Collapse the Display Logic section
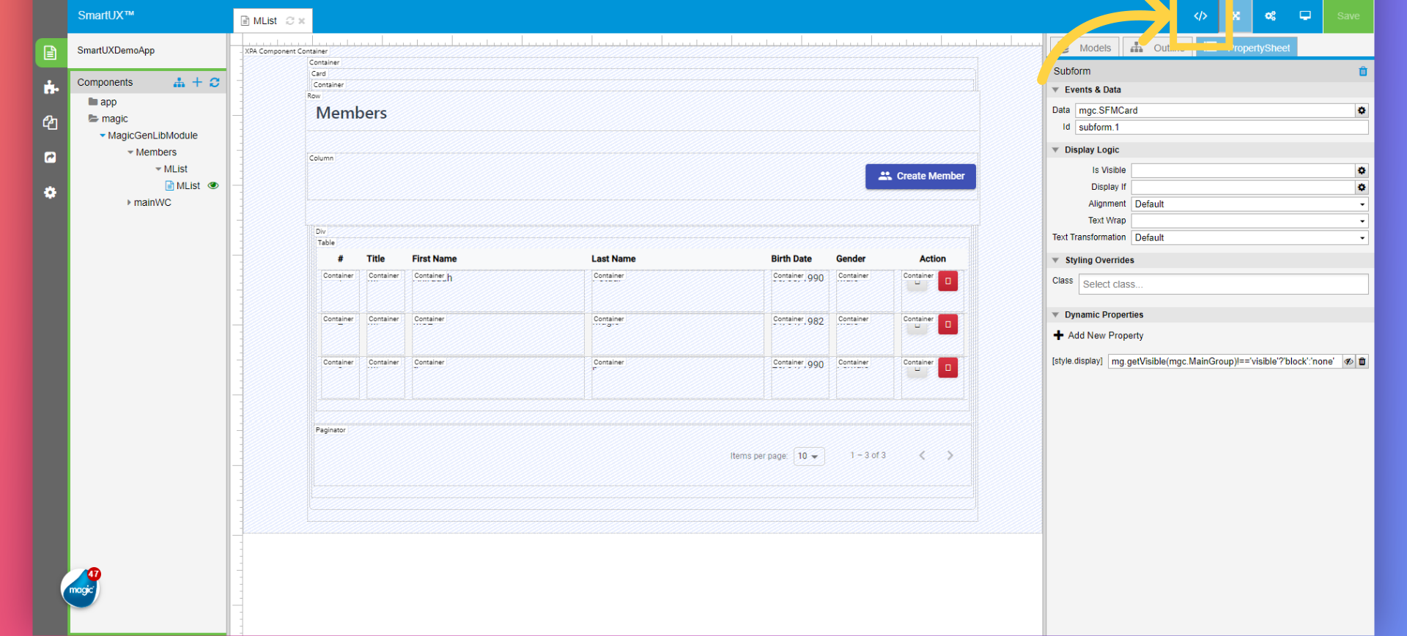 [1055, 149]
